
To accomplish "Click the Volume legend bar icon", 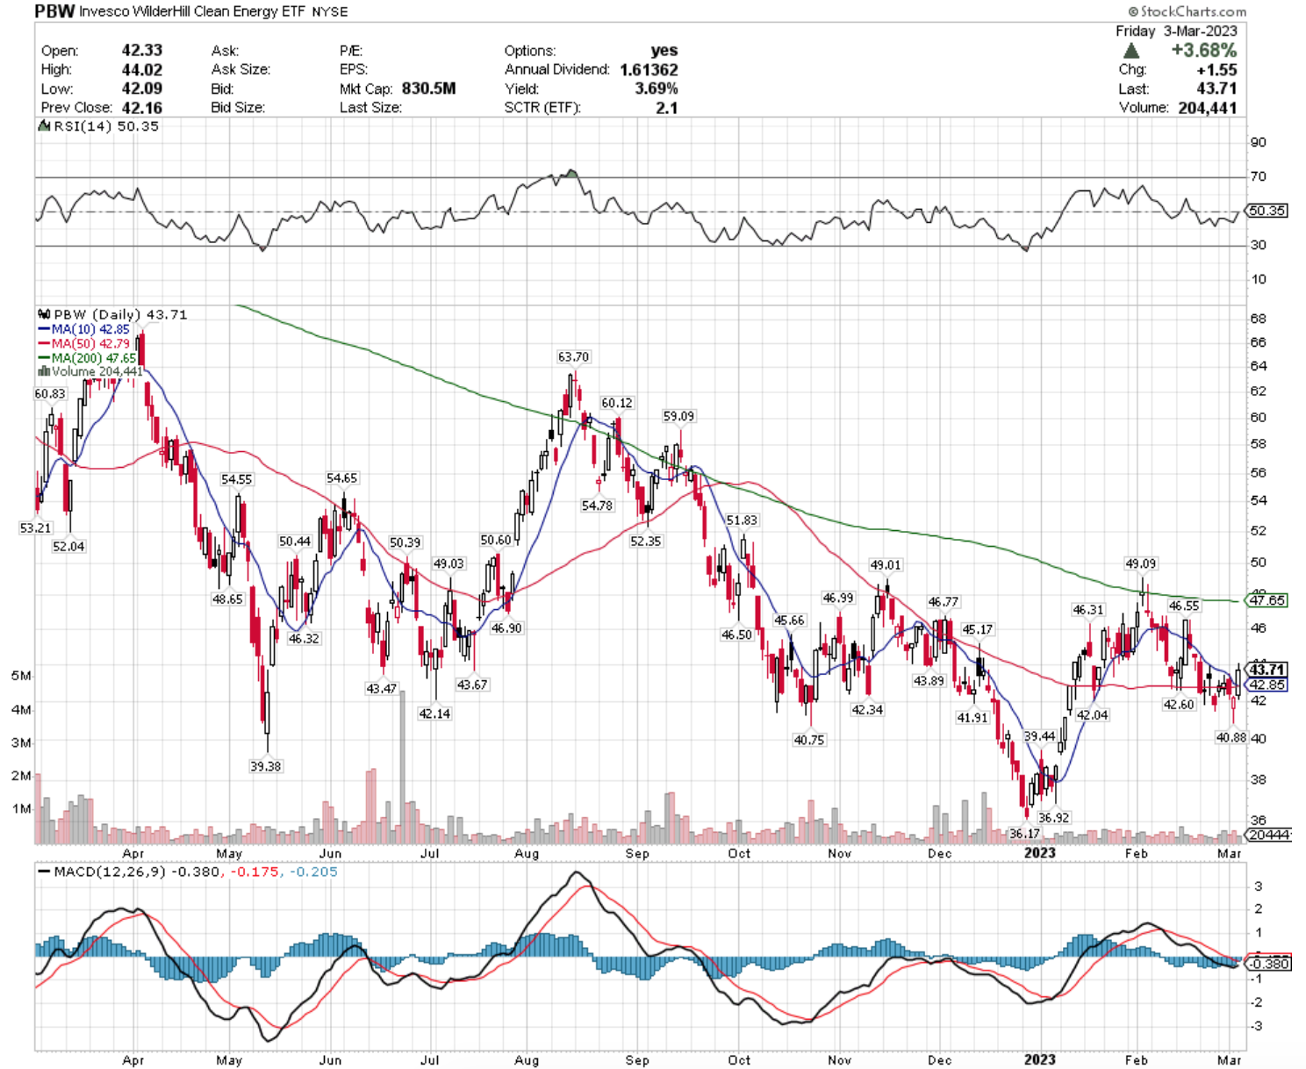I will [x=44, y=372].
